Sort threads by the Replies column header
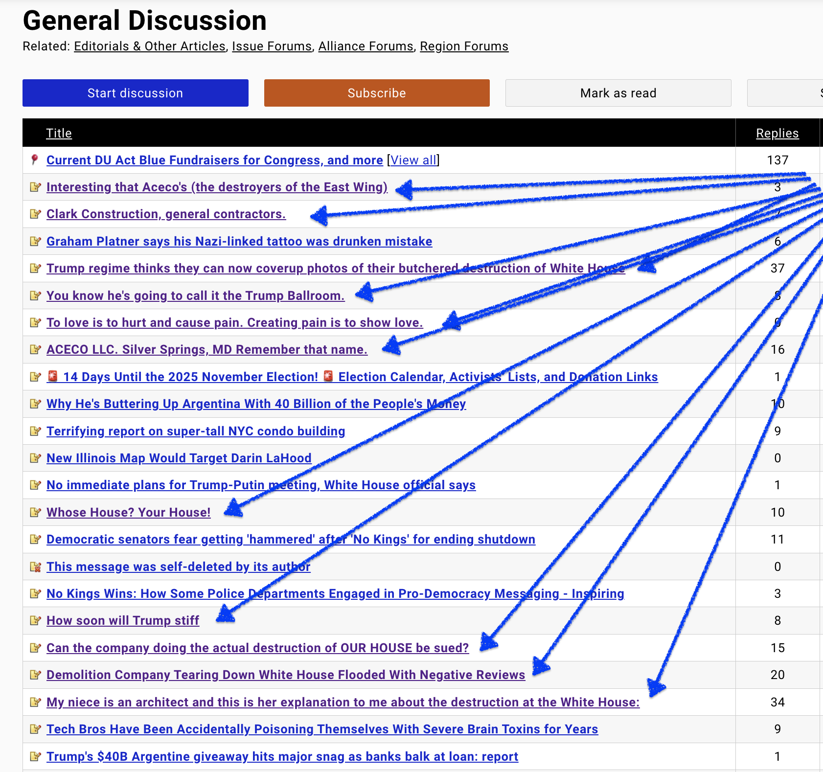Image resolution: width=823 pixels, height=772 pixels. coord(777,133)
